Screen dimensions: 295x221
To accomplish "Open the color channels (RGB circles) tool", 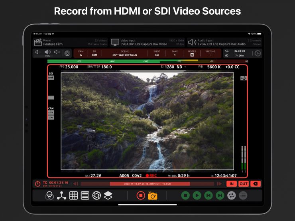I will pos(49,196).
